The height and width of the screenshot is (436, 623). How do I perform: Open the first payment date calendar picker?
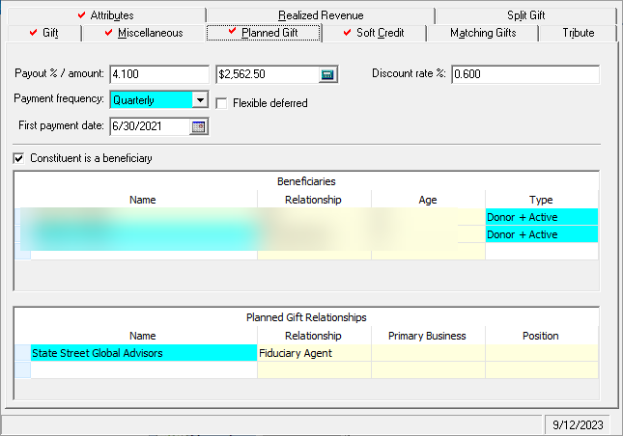[x=199, y=126]
